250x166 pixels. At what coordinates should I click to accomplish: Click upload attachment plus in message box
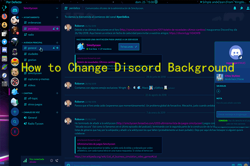(68, 165)
